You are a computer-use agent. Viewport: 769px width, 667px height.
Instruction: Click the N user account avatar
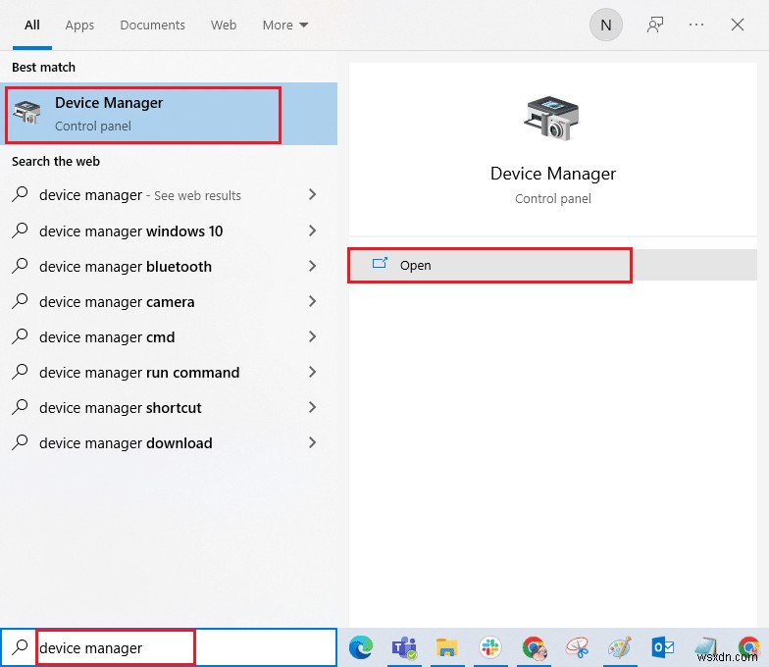click(606, 25)
